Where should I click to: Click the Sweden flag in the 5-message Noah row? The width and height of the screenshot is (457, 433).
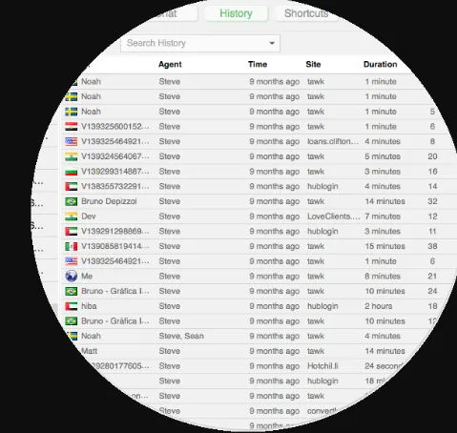pos(71,112)
